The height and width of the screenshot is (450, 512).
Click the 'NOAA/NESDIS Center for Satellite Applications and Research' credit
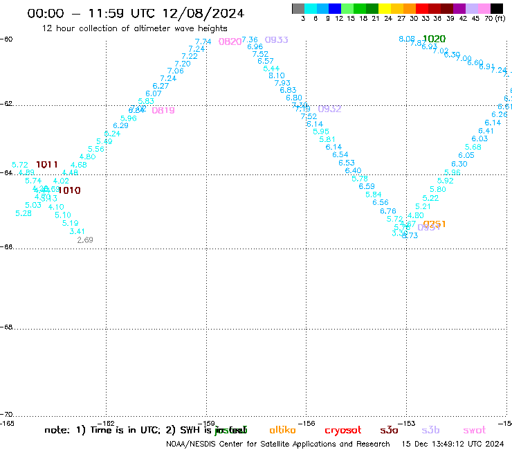coord(278,444)
